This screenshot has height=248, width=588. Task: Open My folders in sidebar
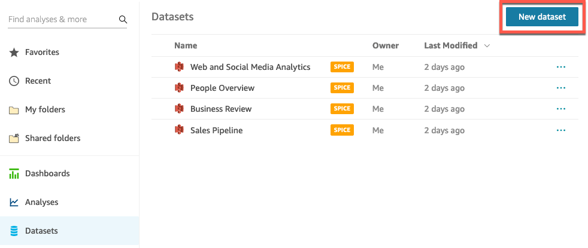(x=45, y=110)
